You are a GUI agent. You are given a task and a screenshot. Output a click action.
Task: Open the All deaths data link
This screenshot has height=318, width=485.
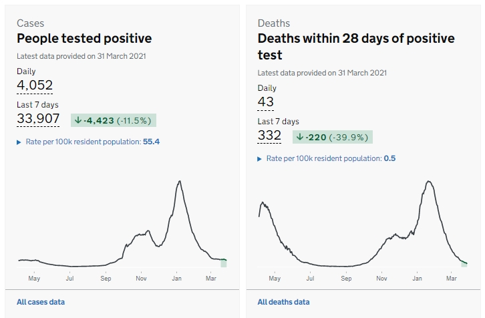[283, 302]
